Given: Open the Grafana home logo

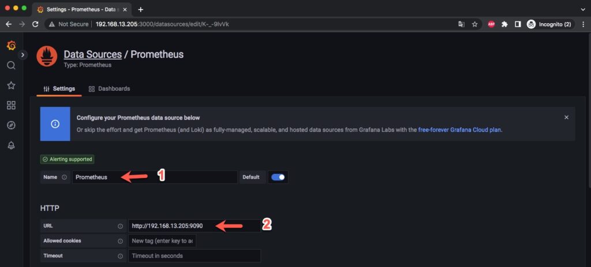Looking at the screenshot, I should pos(12,46).
